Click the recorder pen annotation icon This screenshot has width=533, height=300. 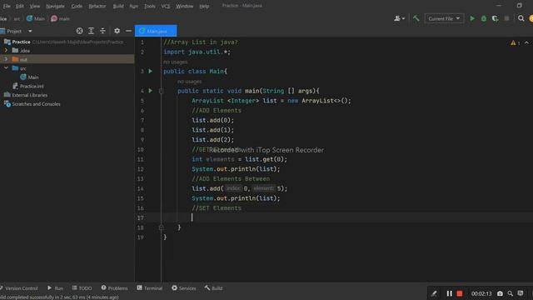(434, 293)
